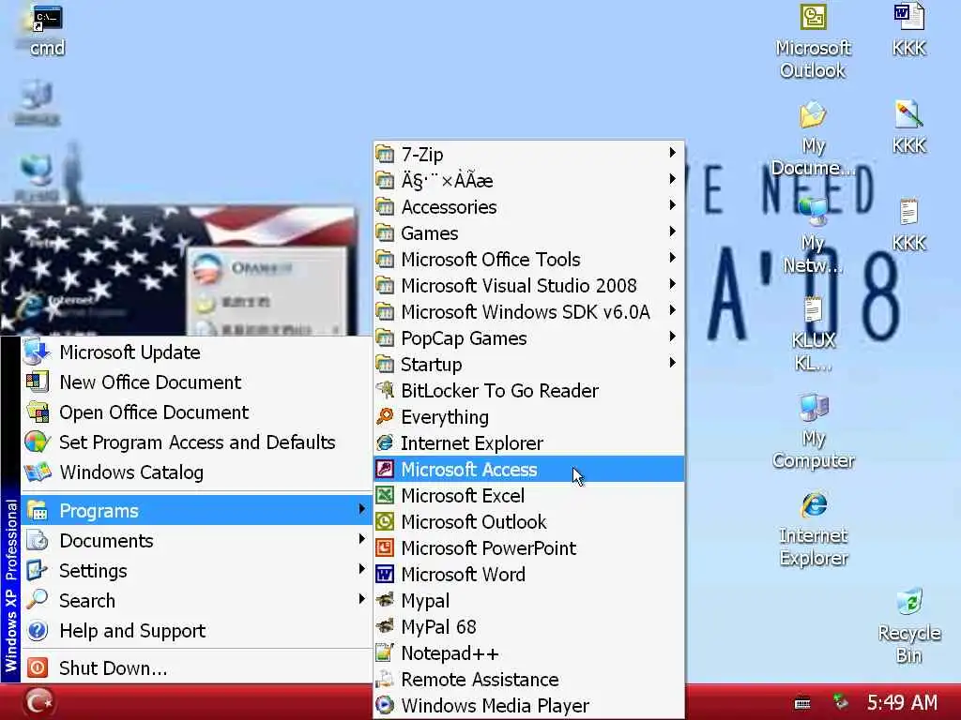961x720 pixels.
Task: Click the Microsoft PowerPoint icon in Programs menu
Action: click(385, 547)
